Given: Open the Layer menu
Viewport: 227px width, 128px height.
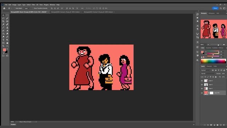Looking at the screenshot, I should click(x=19, y=5).
